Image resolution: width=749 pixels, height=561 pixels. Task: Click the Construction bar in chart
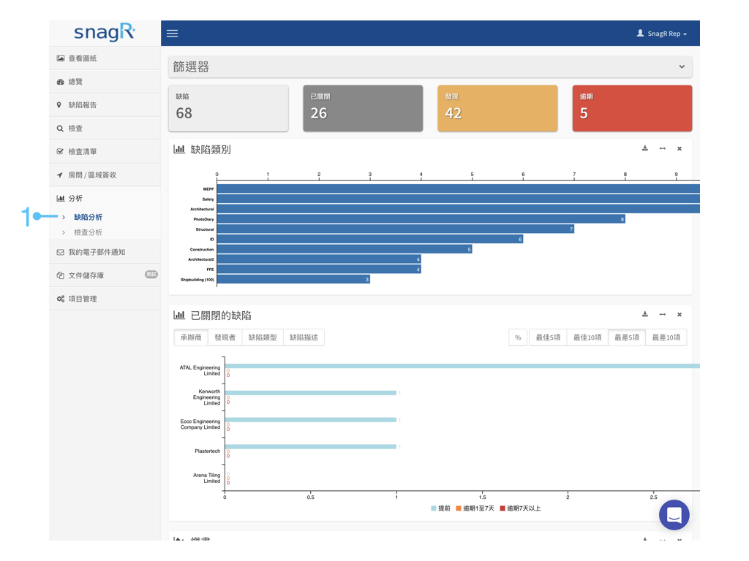(345, 249)
